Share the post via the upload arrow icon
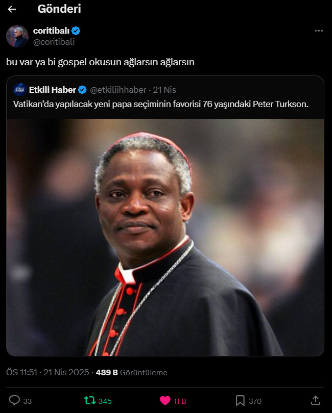This screenshot has width=332, height=413. pyautogui.click(x=315, y=400)
